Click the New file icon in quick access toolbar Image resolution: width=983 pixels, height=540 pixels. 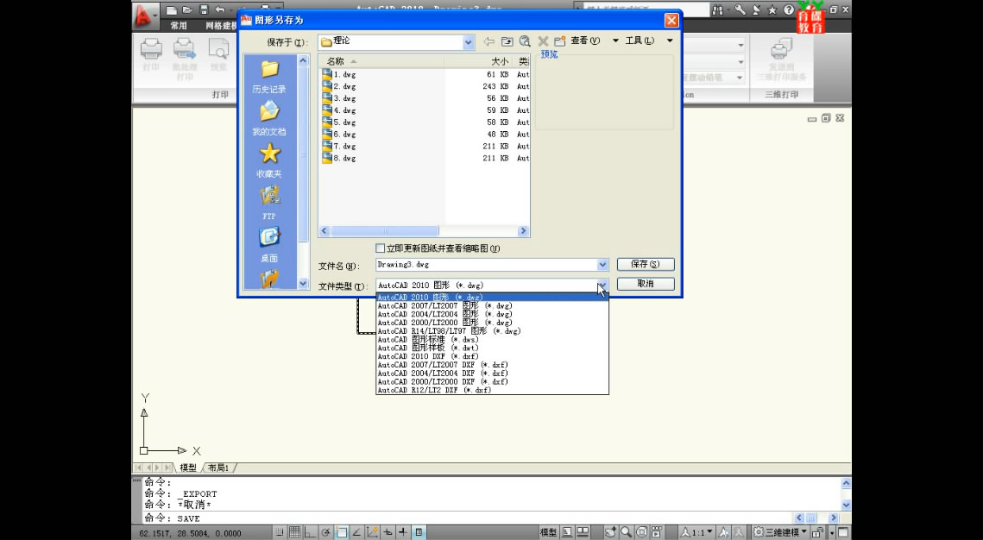(171, 10)
